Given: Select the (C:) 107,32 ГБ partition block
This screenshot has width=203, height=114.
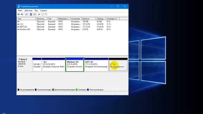Looking at the screenshot, I should pos(54,64).
